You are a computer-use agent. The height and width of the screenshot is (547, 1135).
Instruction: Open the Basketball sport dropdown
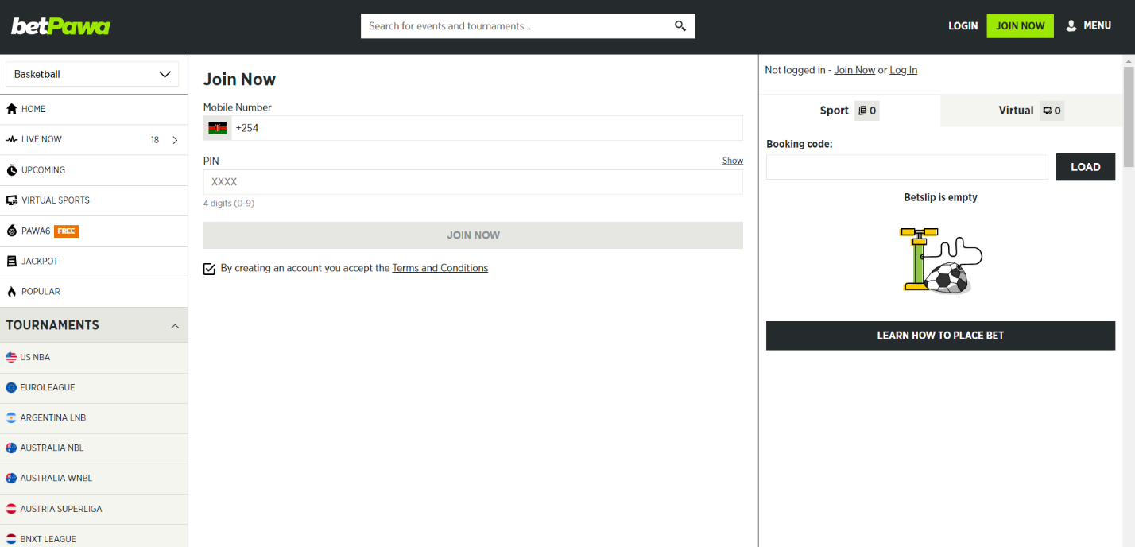(92, 75)
